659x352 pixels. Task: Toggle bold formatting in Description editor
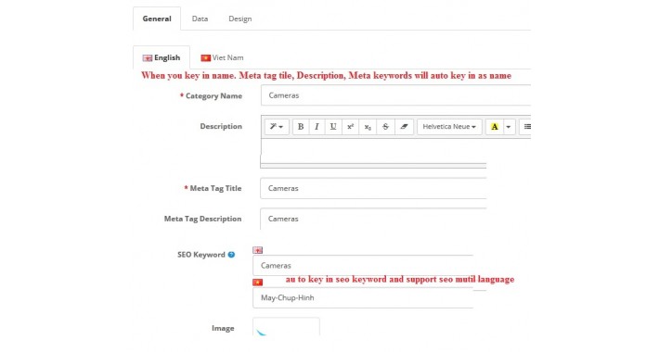click(301, 126)
